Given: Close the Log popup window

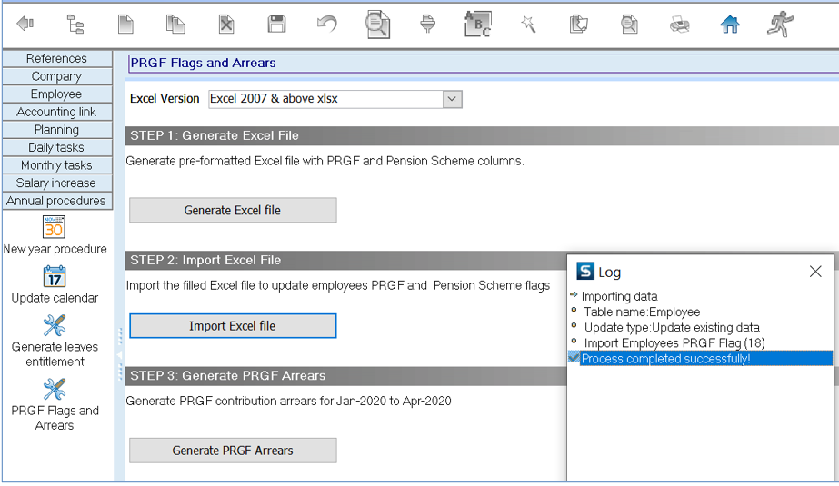Looking at the screenshot, I should [x=815, y=272].
